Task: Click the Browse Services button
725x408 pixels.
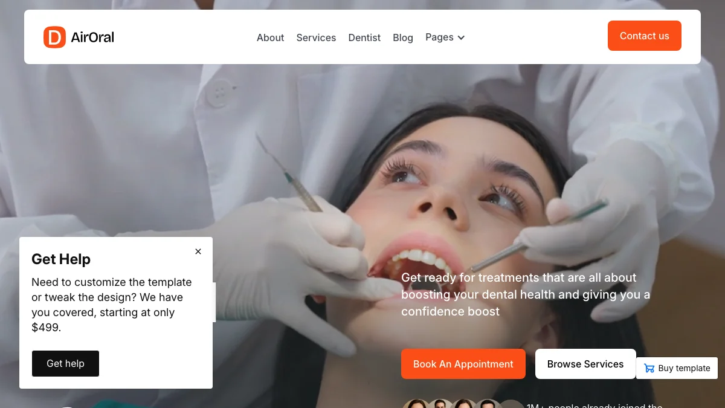Action: 585,364
